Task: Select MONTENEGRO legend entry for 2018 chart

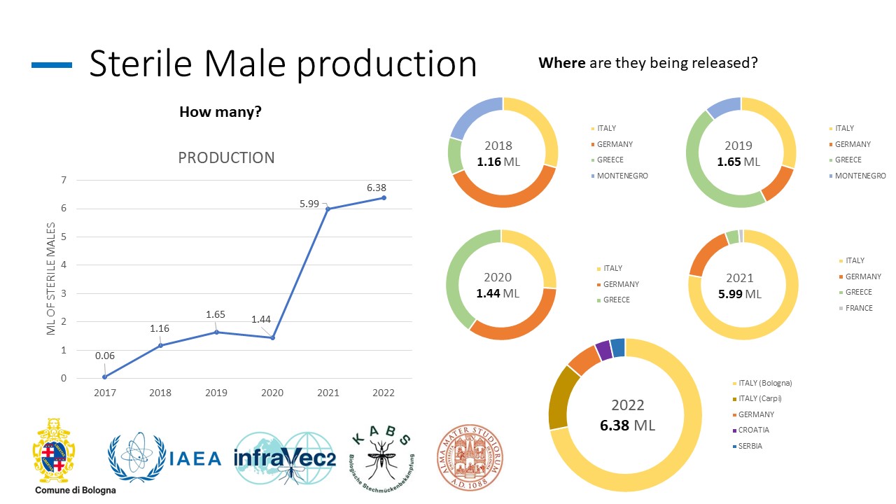Action: tap(622, 176)
